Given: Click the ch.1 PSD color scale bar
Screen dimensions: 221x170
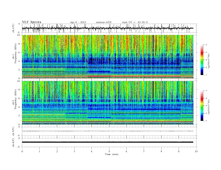Looking at the screenshot, I should 202,60.
